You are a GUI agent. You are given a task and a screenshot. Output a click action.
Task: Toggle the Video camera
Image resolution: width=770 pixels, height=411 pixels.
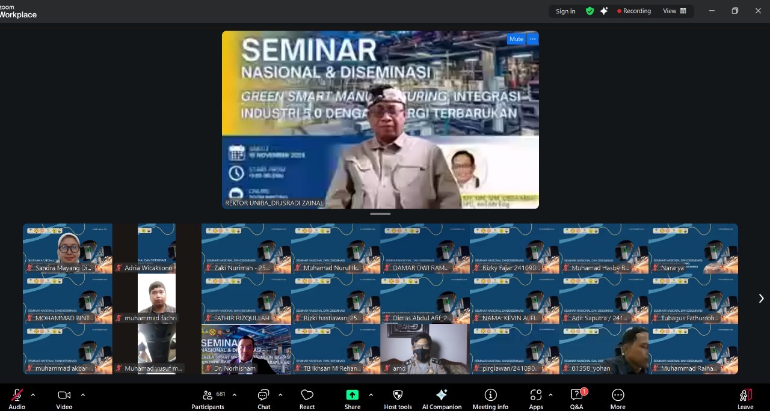64,395
